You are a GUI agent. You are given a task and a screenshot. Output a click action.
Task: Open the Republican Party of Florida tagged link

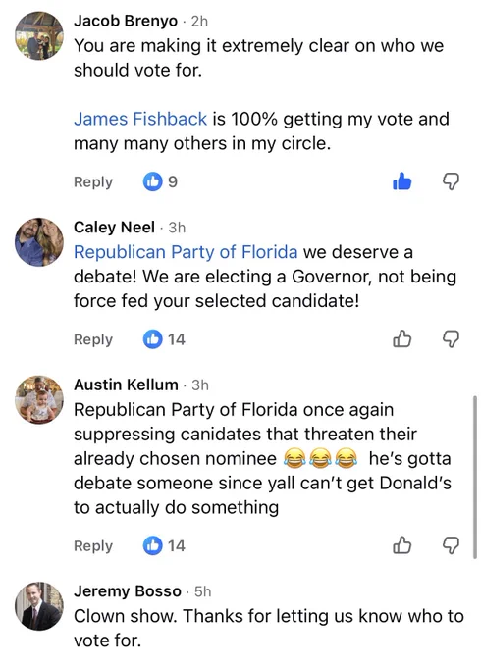click(x=186, y=252)
